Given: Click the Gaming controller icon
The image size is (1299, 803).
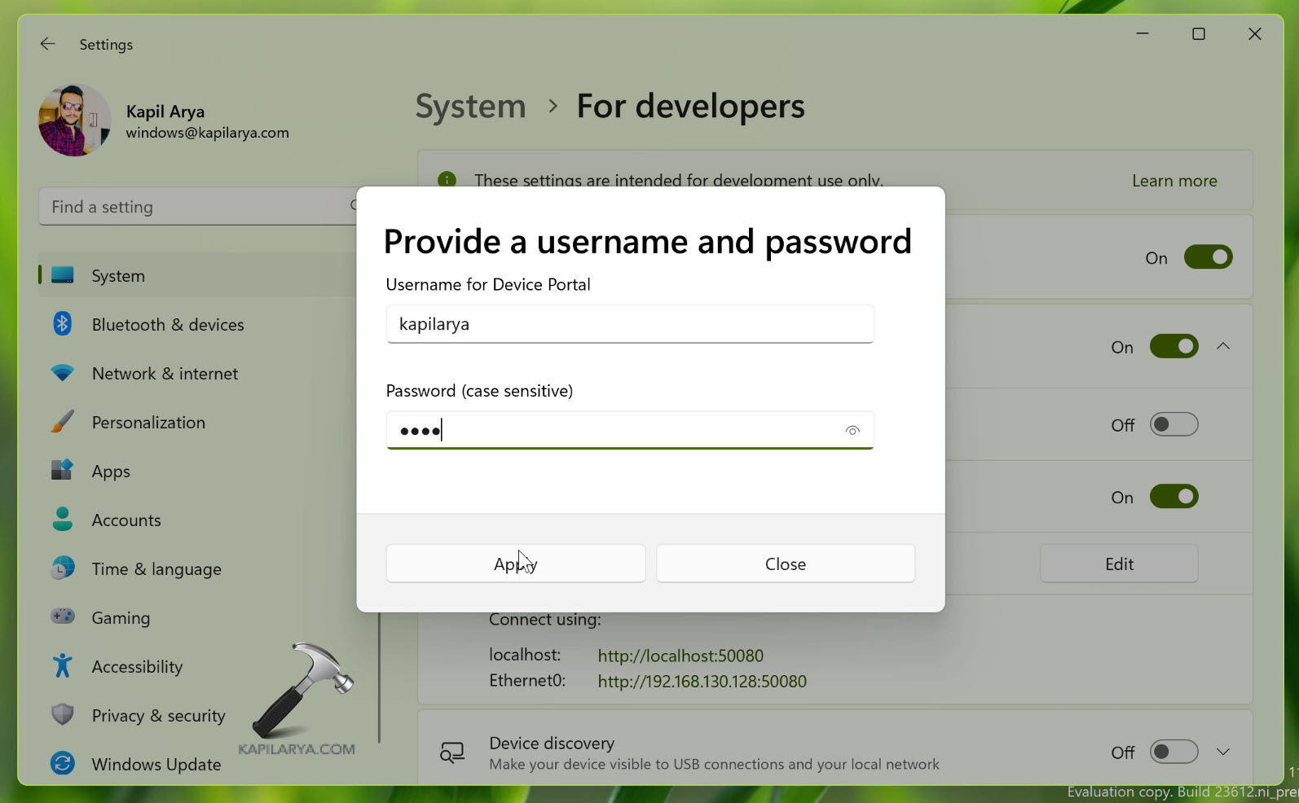Looking at the screenshot, I should (x=63, y=617).
